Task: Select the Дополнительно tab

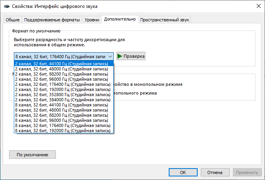Action: 120,19
